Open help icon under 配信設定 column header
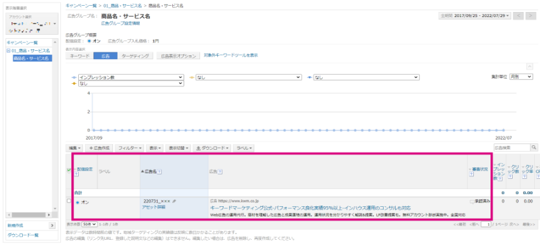Screen dimensions: 540x250 tap(76, 174)
